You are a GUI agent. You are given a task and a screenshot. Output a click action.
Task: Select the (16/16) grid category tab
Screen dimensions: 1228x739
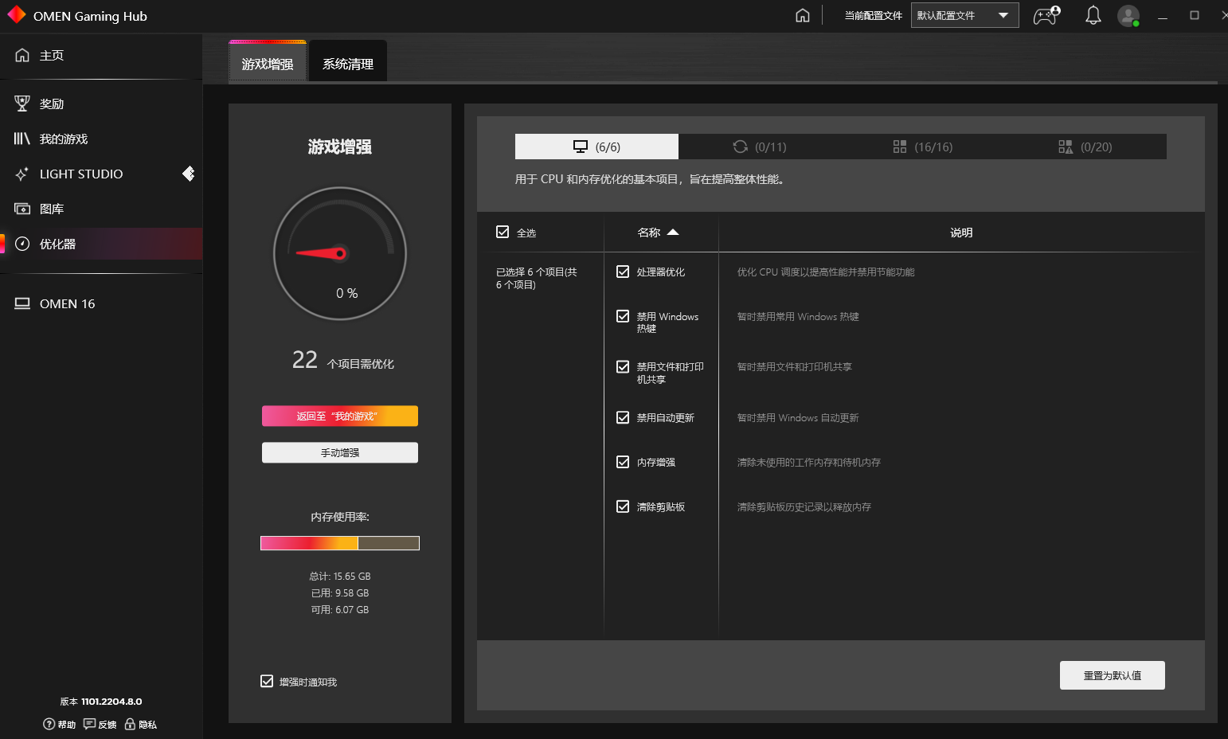click(922, 147)
